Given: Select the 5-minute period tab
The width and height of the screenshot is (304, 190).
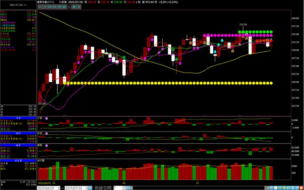Looking at the screenshot, I should point(45,7).
